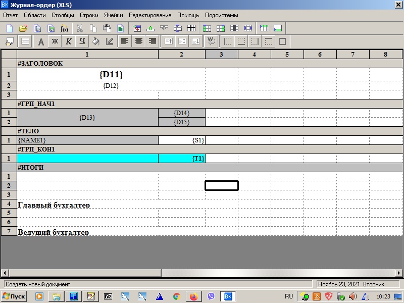Click the Open folder toolbar icon

23,28
